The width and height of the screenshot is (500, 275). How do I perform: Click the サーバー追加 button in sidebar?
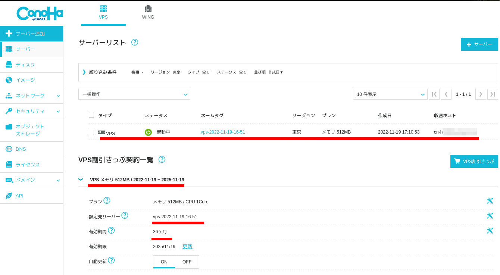point(32,34)
